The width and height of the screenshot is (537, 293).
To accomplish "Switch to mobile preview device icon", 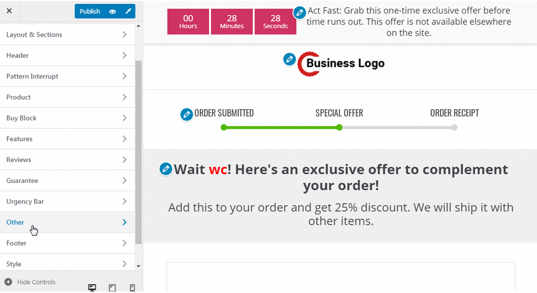I will coord(132,288).
